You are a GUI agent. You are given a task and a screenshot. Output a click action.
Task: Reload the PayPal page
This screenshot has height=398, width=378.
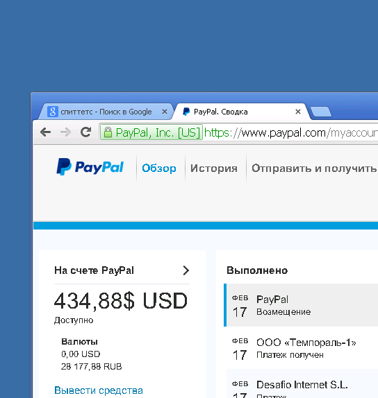tap(85, 132)
